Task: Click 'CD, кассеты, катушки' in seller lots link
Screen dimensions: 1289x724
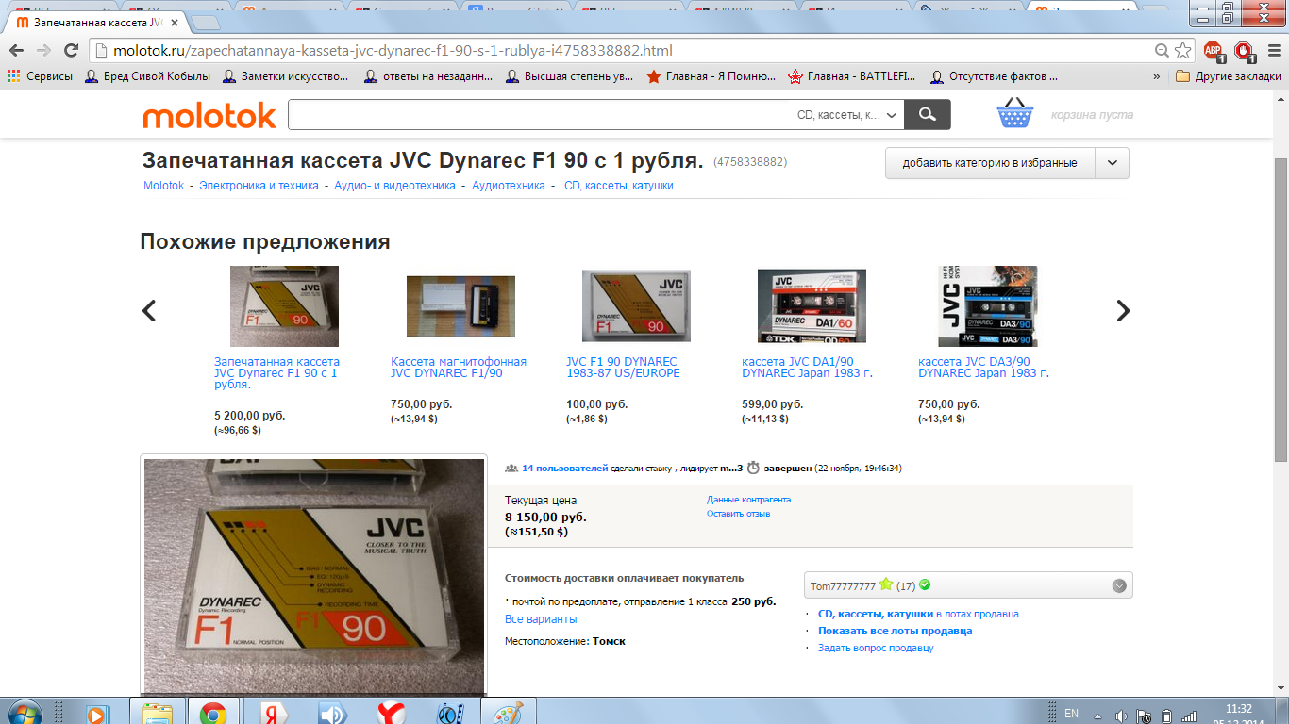Action: coord(876,614)
